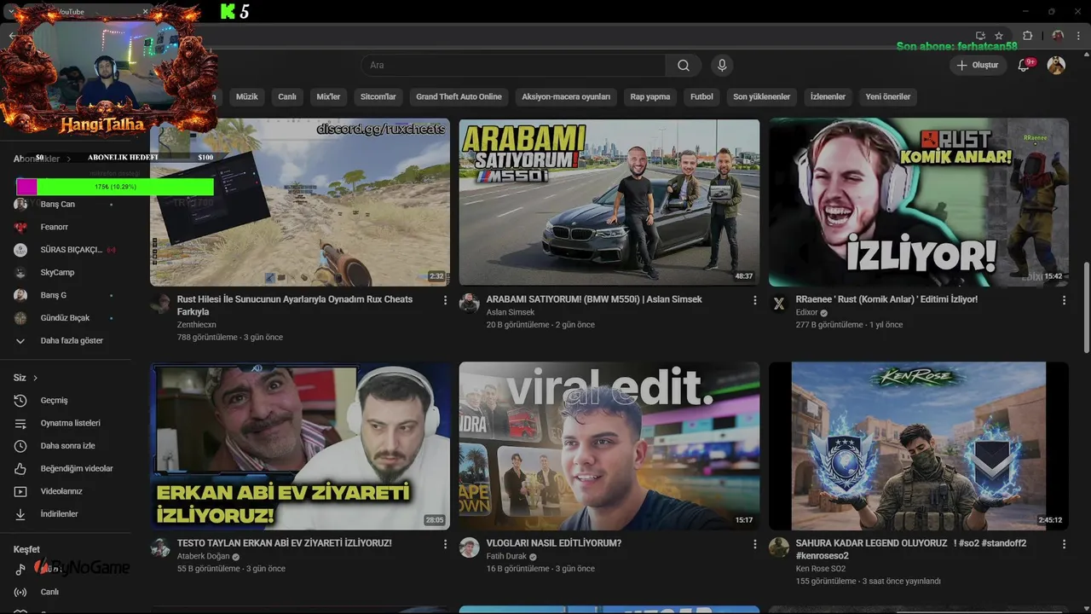
Task: Open the ARABAMI SATIYORUM video title link
Action: pyautogui.click(x=594, y=299)
